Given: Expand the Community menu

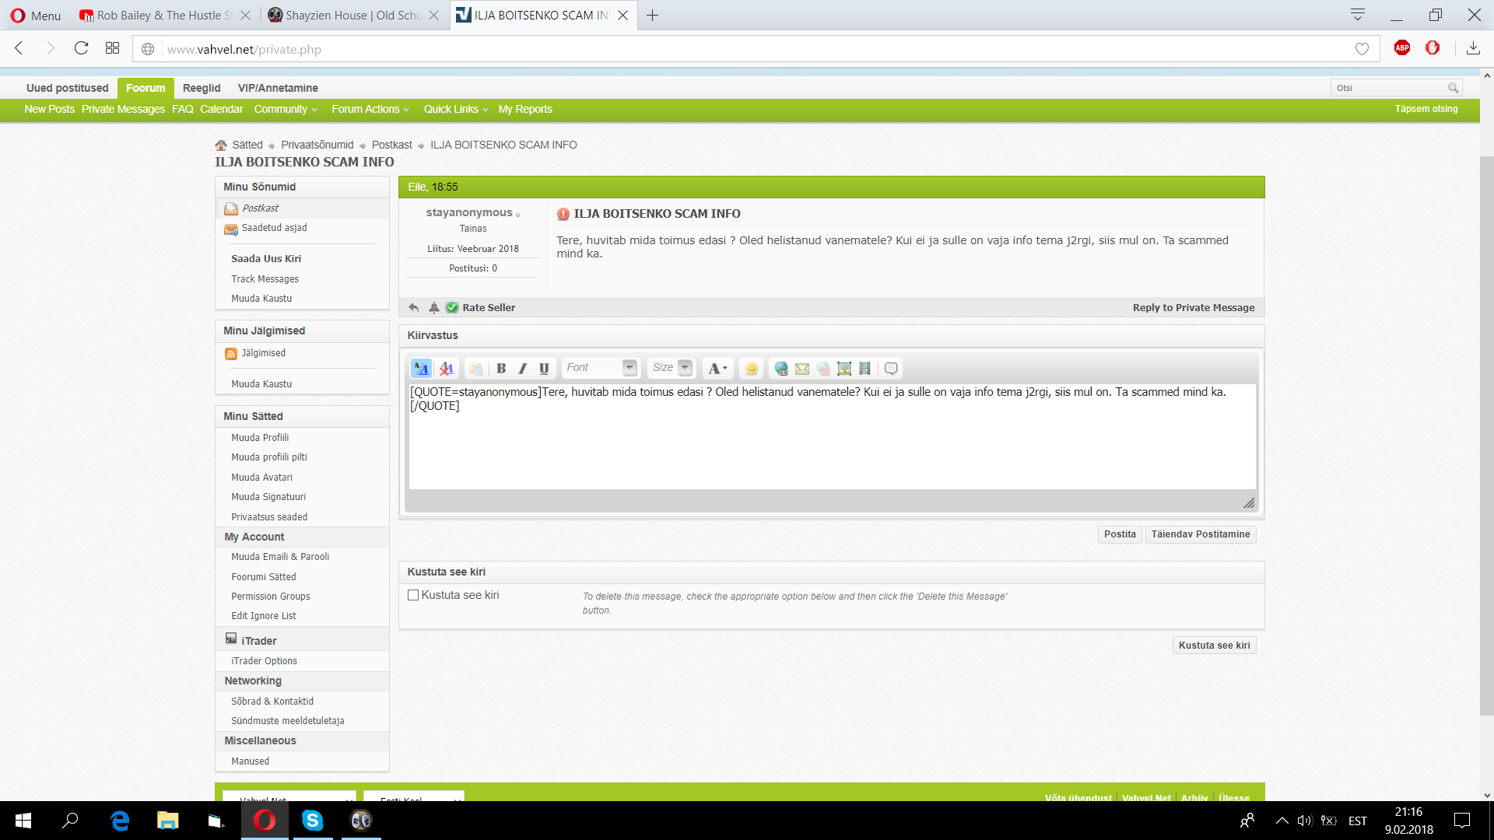Looking at the screenshot, I should pos(286,109).
